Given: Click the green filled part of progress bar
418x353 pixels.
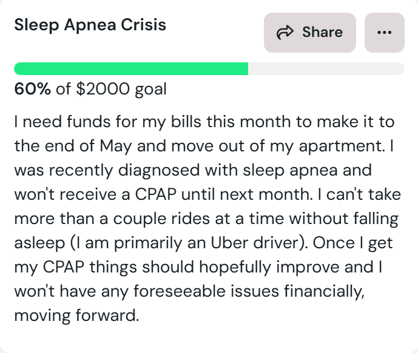Looking at the screenshot, I should click(131, 68).
